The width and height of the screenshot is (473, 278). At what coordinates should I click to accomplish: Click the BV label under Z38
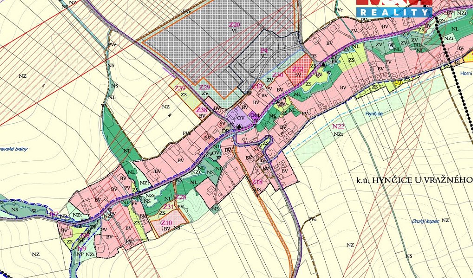pyautogui.click(x=202, y=116)
